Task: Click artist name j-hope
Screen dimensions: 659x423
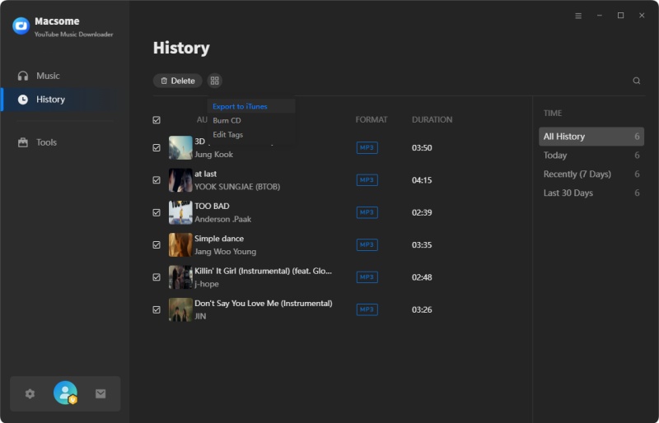Action: click(x=207, y=284)
